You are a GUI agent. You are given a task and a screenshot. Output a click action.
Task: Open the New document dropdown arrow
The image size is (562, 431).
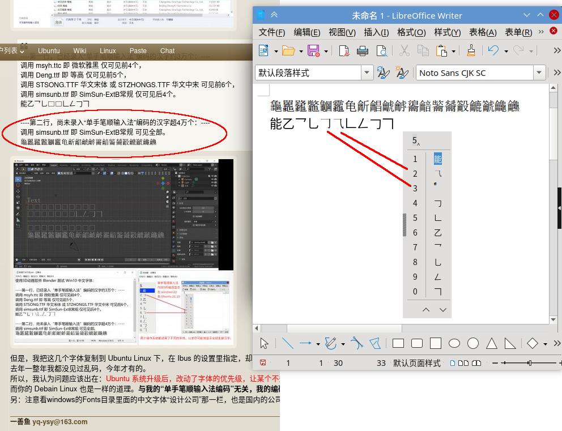coord(276,51)
